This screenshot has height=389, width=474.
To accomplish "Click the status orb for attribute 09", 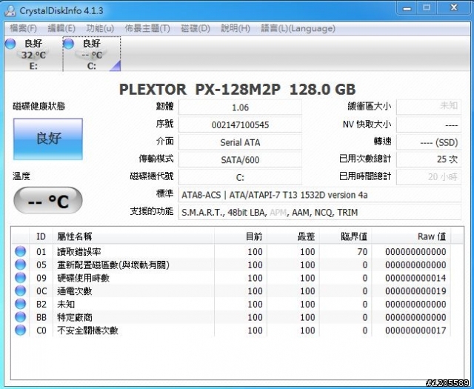I will pos(20,278).
